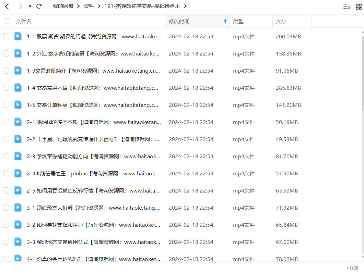Image resolution: width=364 pixels, height=273 pixels.
Task: Select file name 3-3 整理形态交易通用公式
Action: (94, 243)
